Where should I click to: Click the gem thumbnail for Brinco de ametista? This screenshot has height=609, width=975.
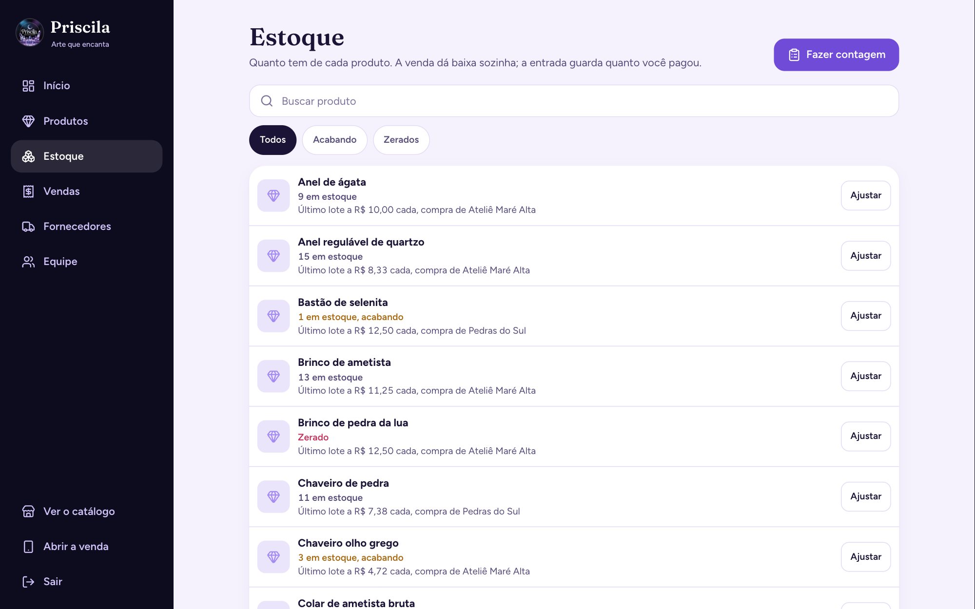pyautogui.click(x=273, y=376)
